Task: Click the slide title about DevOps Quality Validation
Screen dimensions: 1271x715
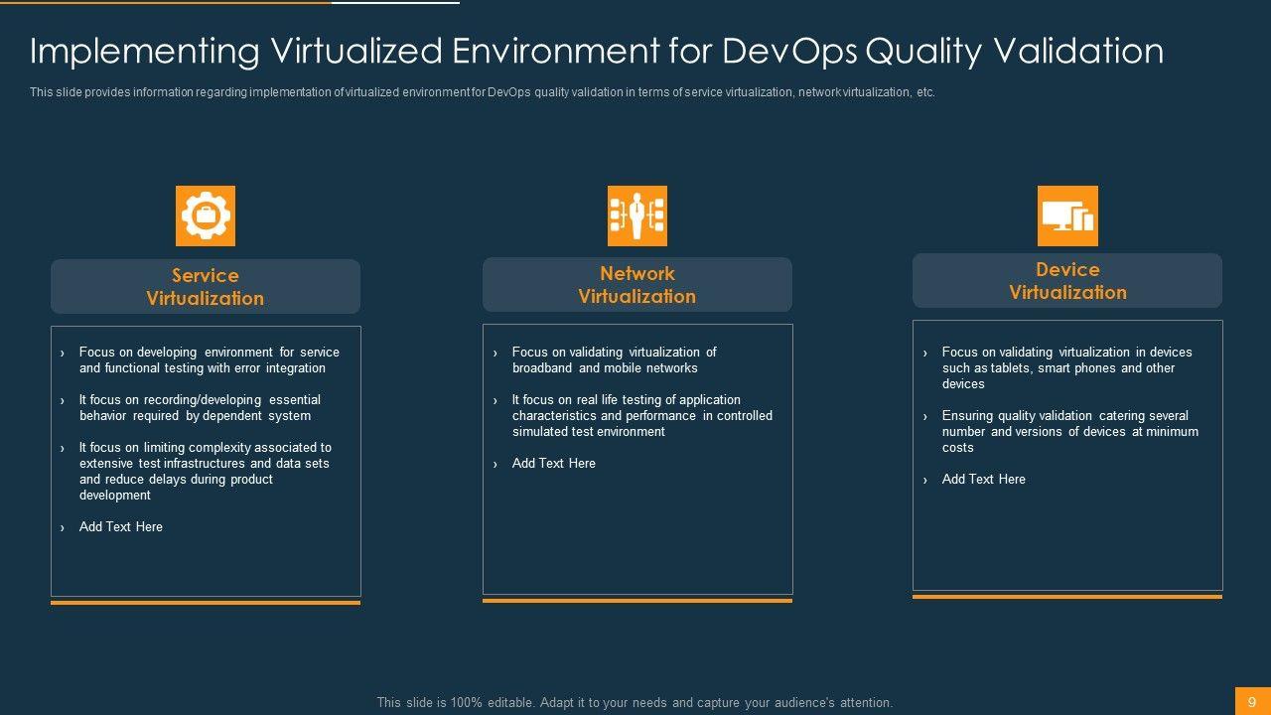Action: coord(596,51)
